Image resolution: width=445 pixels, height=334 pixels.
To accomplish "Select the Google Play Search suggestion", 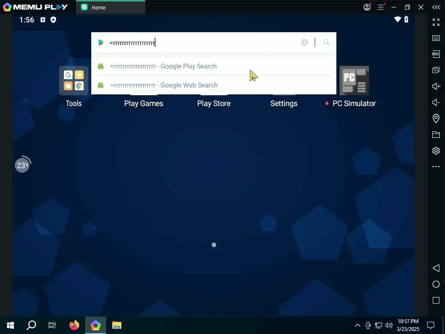I will click(x=214, y=66).
